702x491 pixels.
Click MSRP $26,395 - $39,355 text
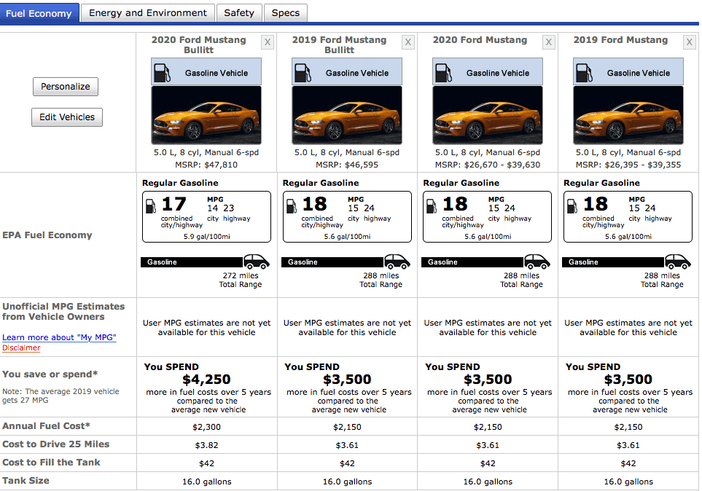point(628,165)
